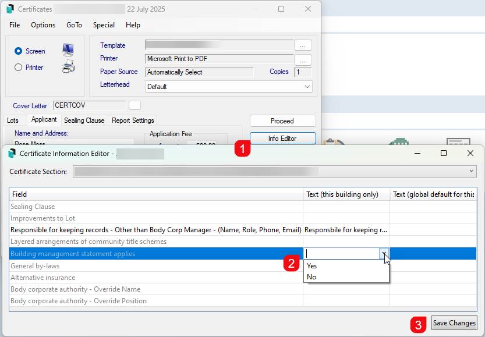The height and width of the screenshot is (337, 485).
Task: Close the Certificate Information Editor window
Action: (470, 153)
